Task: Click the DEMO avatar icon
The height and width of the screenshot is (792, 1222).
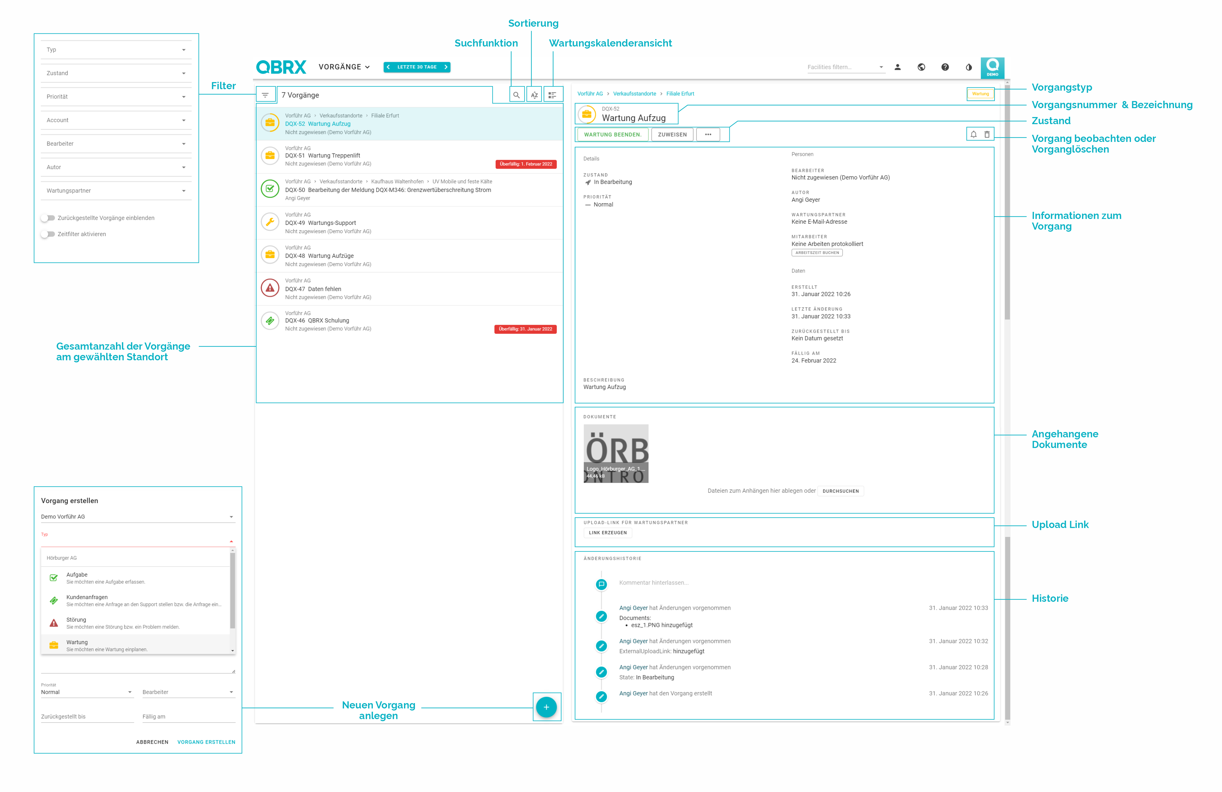Action: point(992,68)
